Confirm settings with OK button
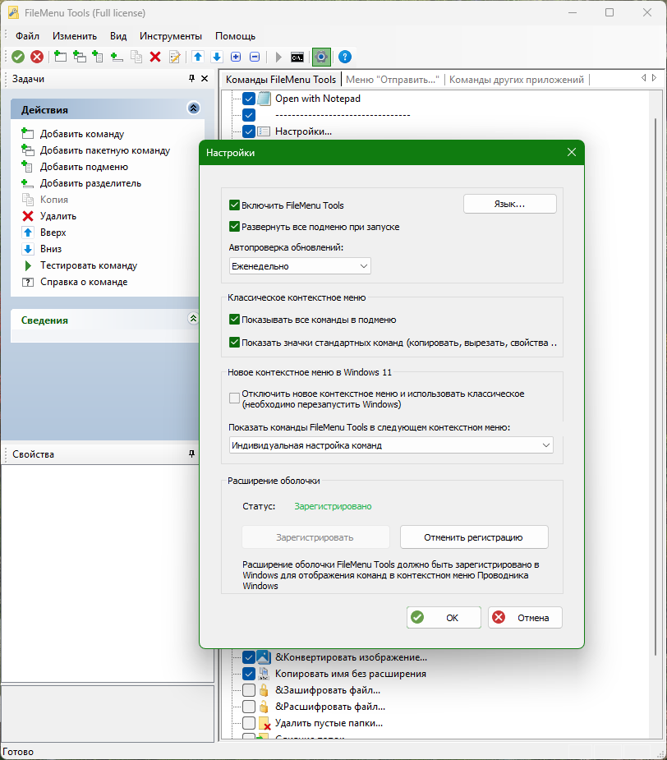The image size is (667, 760). pyautogui.click(x=444, y=618)
